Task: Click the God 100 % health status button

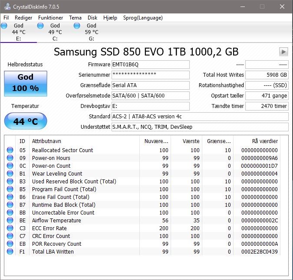Action: coord(26,83)
